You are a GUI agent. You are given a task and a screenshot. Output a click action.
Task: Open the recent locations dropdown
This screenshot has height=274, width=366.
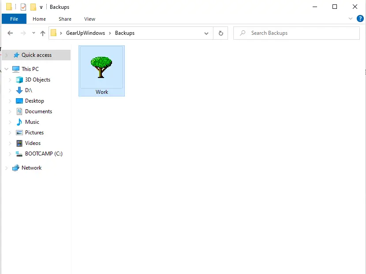pyautogui.click(x=34, y=33)
